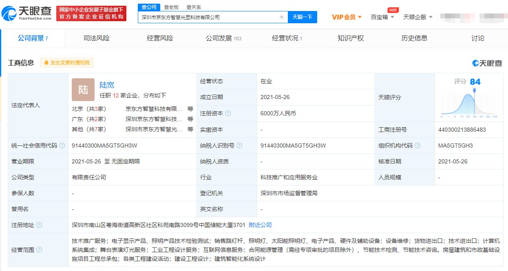This screenshot has width=508, height=271.
Task: Expand the 百宝箱 dropdown
Action: [382, 17]
